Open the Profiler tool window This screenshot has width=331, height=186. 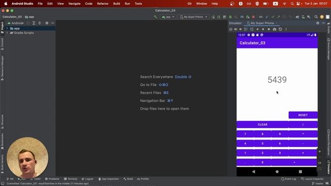point(143,179)
